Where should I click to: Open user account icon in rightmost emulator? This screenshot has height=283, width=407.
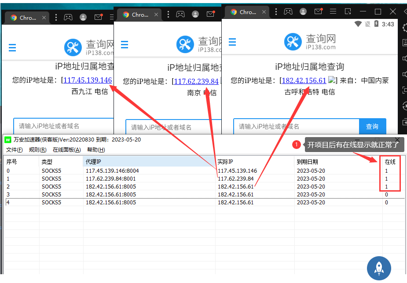pos(303,12)
